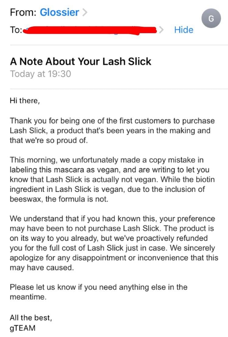Click the paragraph starting We understand that
Screen dimensions: 228x337
point(114,243)
